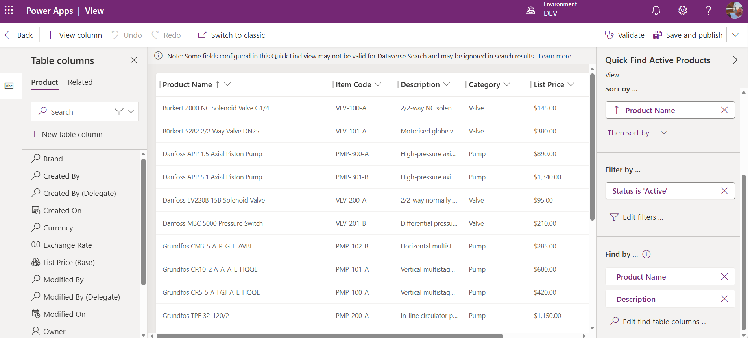The image size is (748, 338).
Task: Open Description column header menu
Action: pyautogui.click(x=447, y=84)
